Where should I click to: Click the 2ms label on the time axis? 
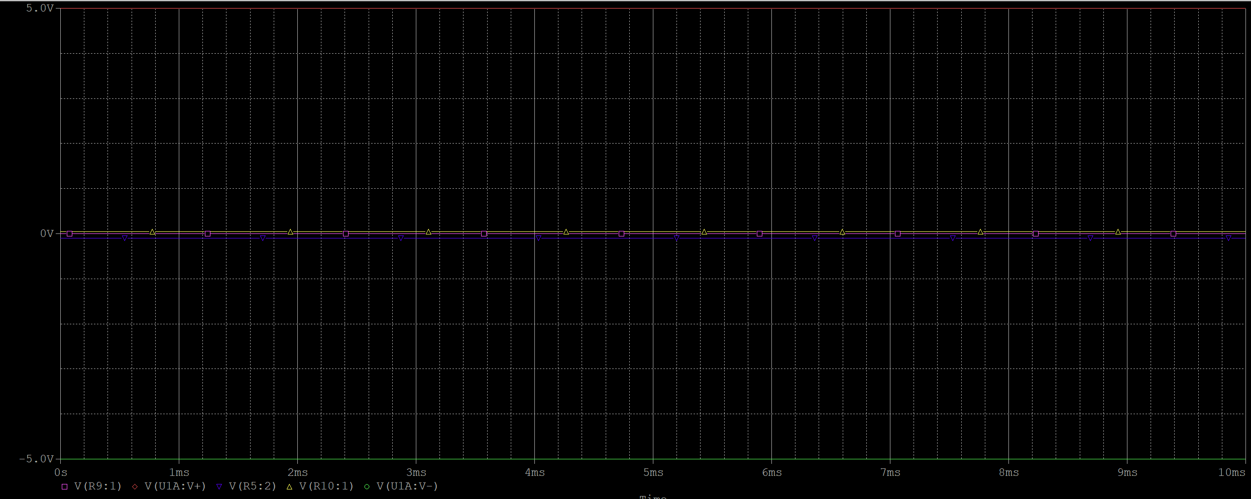tap(298, 472)
